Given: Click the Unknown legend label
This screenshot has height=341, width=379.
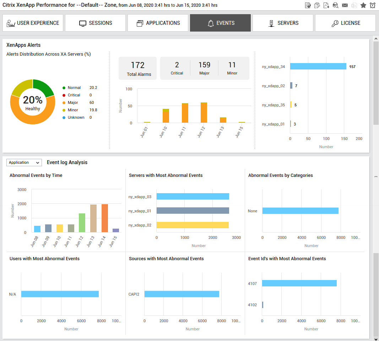Looking at the screenshot, I should click(76, 117).
